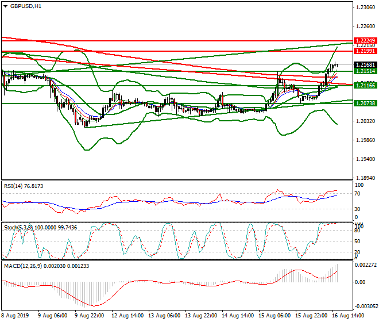
Task: Open the GBPUSD,H1 chart menu triangle
Action: 5,6
